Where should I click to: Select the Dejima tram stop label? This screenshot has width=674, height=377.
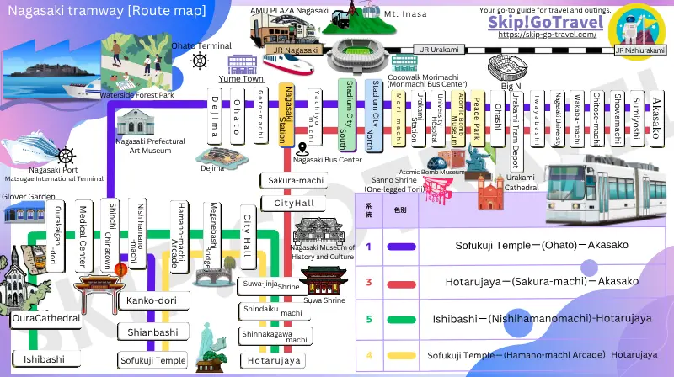215,116
